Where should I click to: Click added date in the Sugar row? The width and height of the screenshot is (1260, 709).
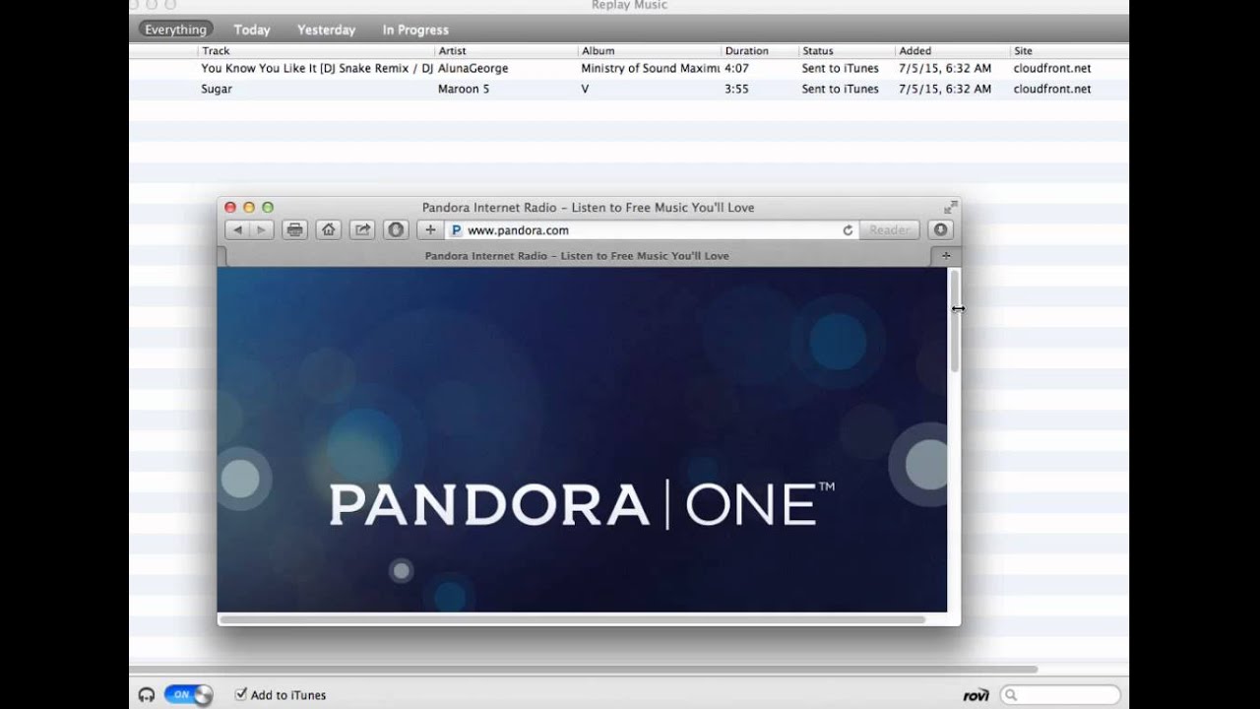(x=945, y=89)
